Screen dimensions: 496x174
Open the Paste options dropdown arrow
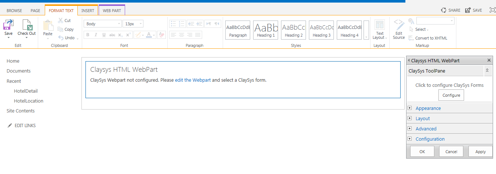click(48, 38)
